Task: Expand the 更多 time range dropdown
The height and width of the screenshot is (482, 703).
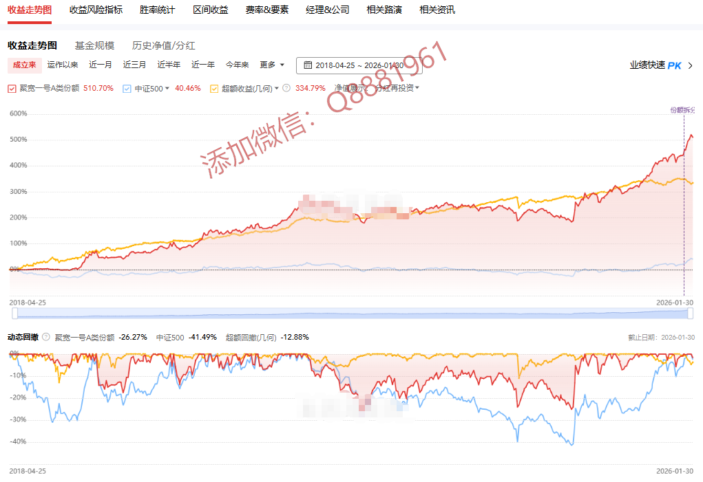Action: [x=272, y=65]
